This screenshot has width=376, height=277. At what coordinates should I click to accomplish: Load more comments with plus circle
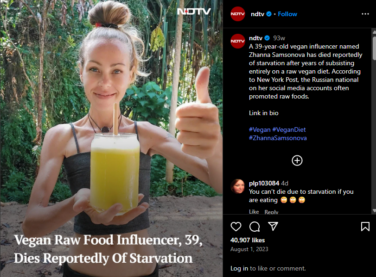[297, 160]
